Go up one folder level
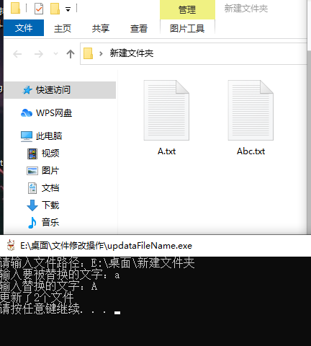This screenshot has width=311, height=346. click(71, 54)
